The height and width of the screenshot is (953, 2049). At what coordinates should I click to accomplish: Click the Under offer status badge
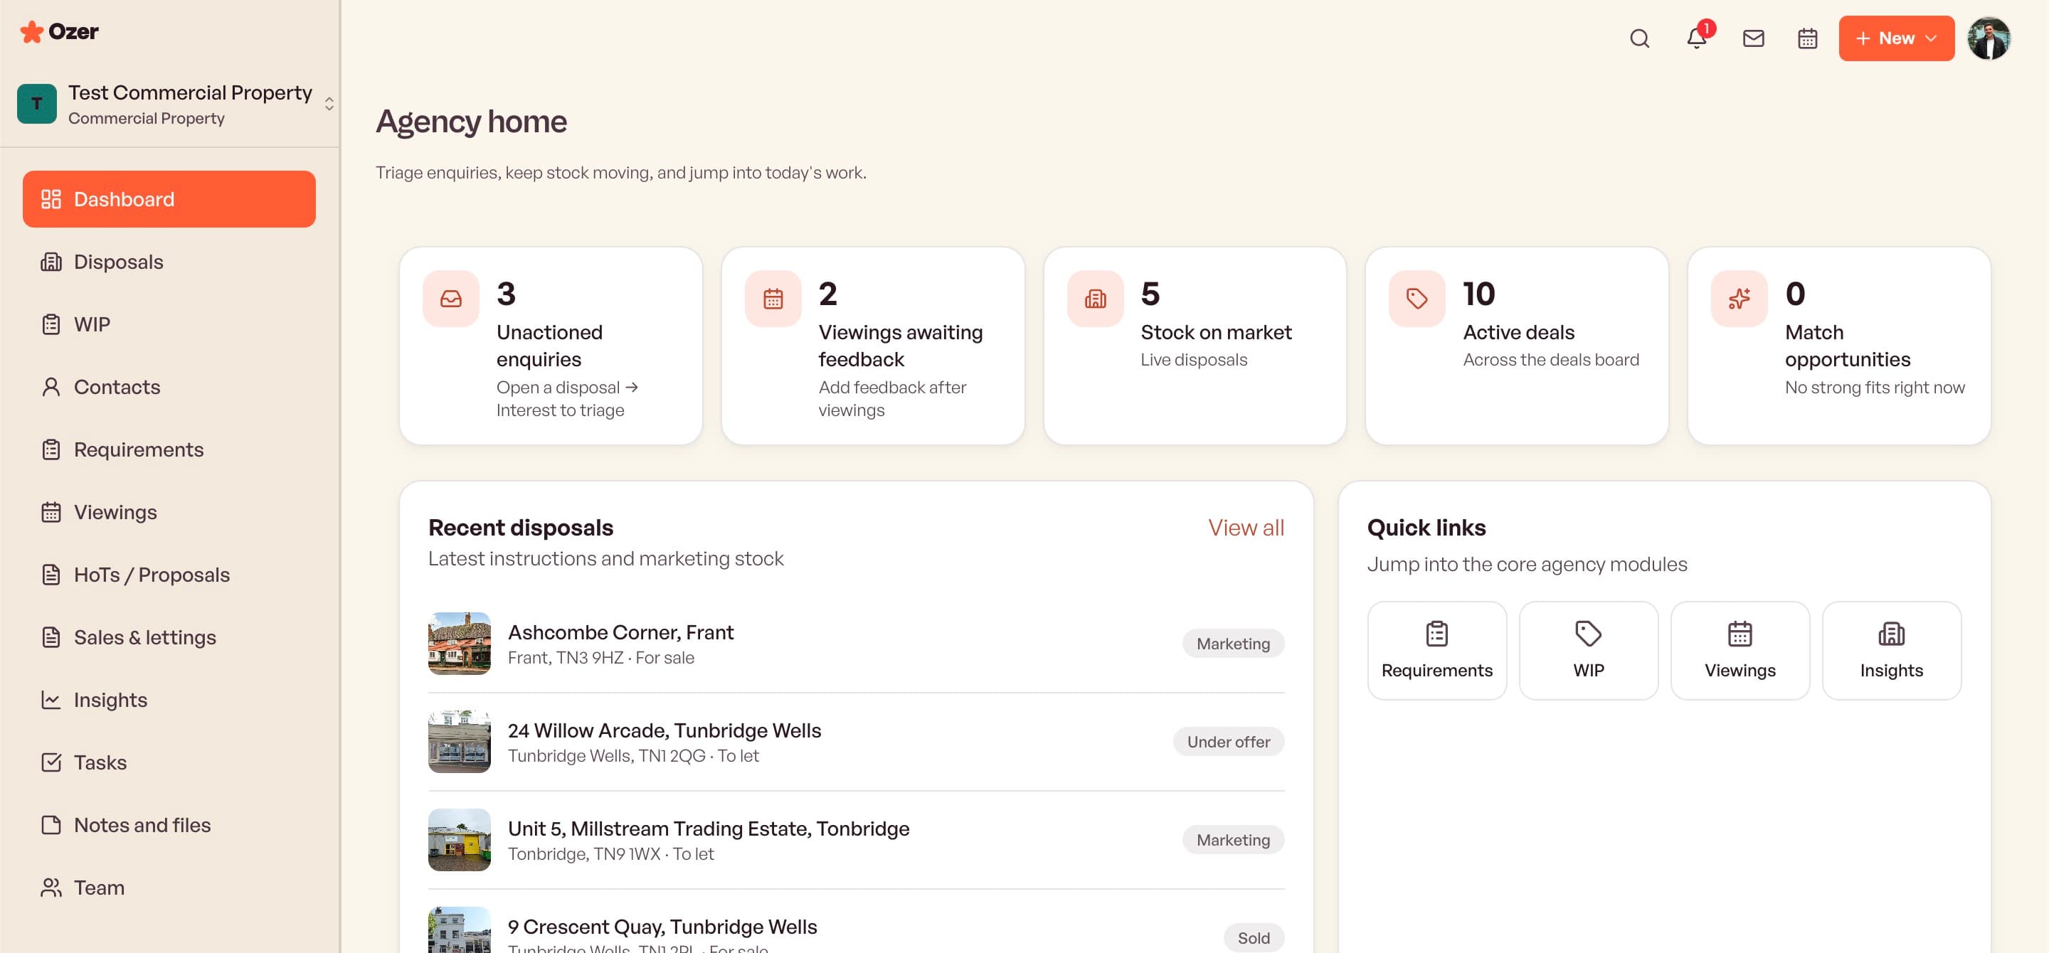[1228, 742]
